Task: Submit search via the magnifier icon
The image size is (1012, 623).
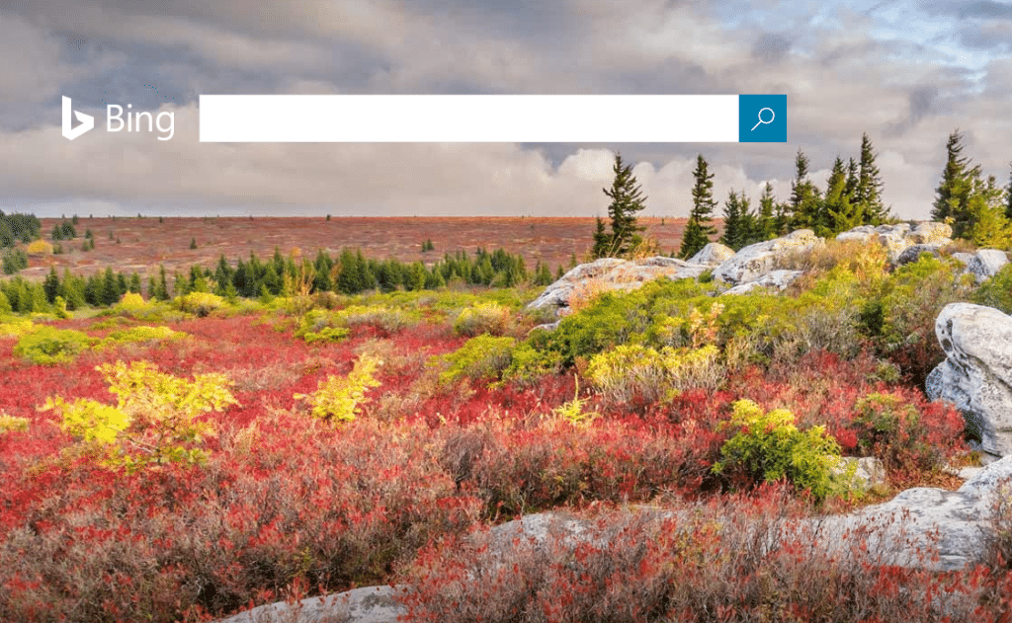Action: [762, 118]
